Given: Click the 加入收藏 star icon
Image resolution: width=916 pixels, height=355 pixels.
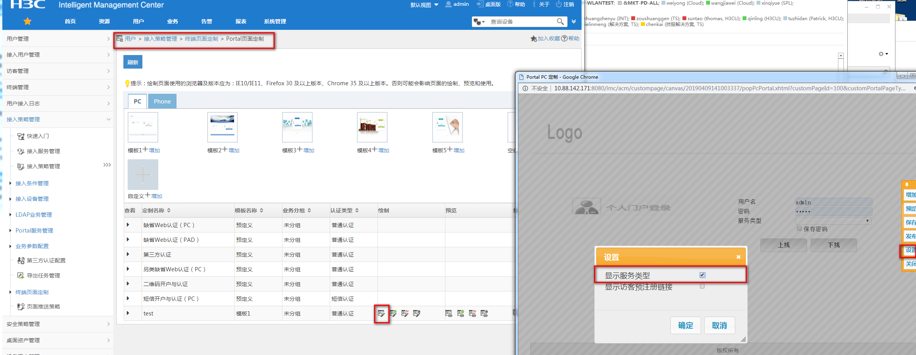Looking at the screenshot, I should pyautogui.click(x=534, y=39).
